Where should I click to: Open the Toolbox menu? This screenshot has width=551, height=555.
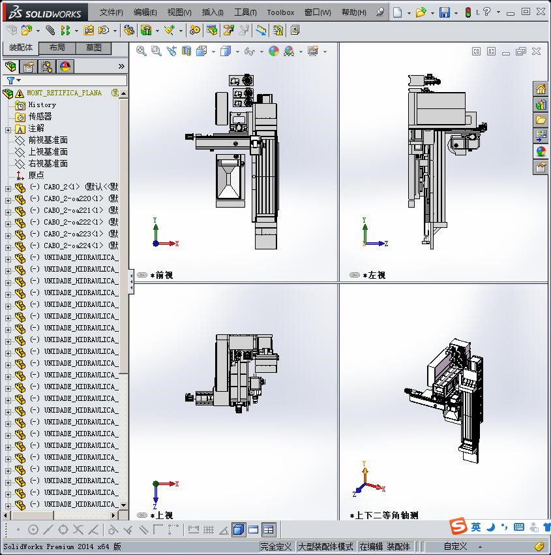pyautogui.click(x=280, y=12)
